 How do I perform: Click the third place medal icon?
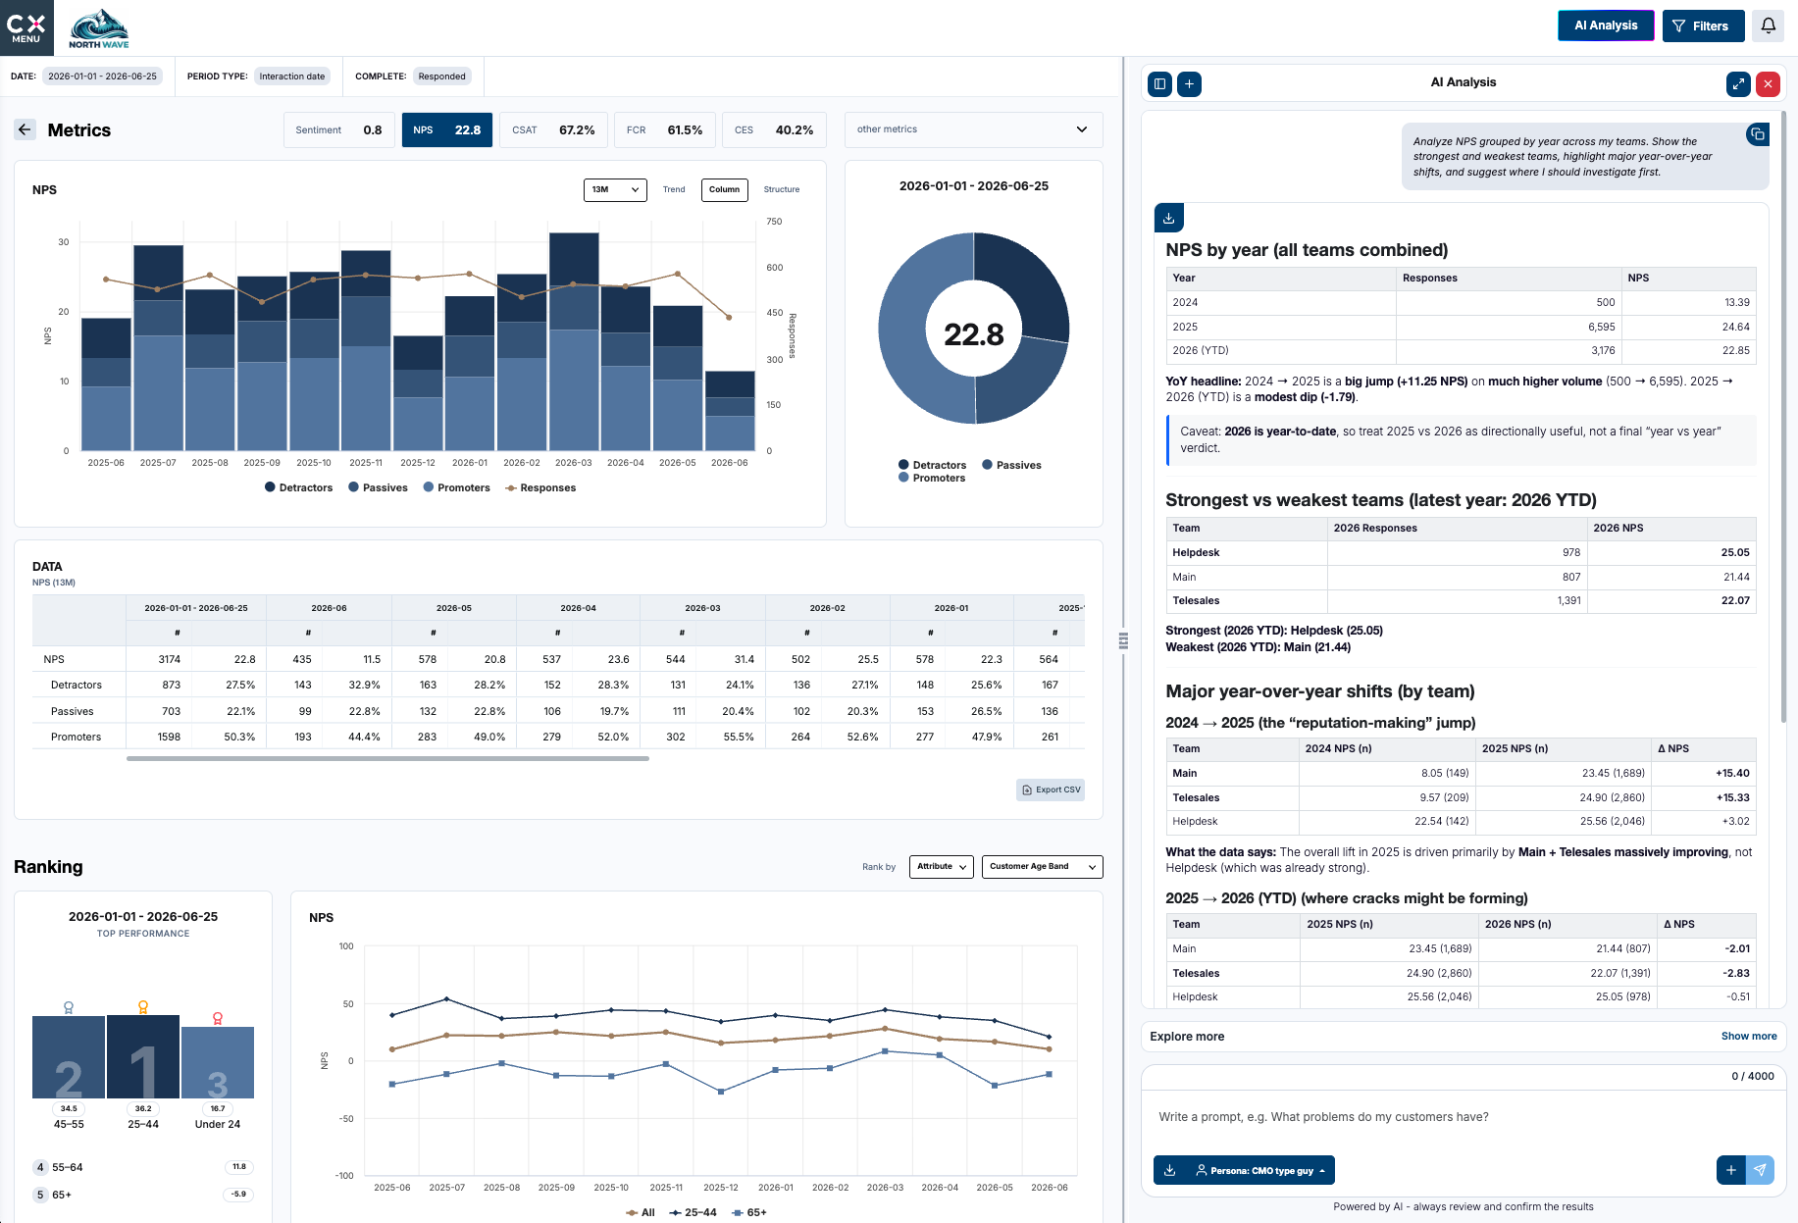[218, 1018]
